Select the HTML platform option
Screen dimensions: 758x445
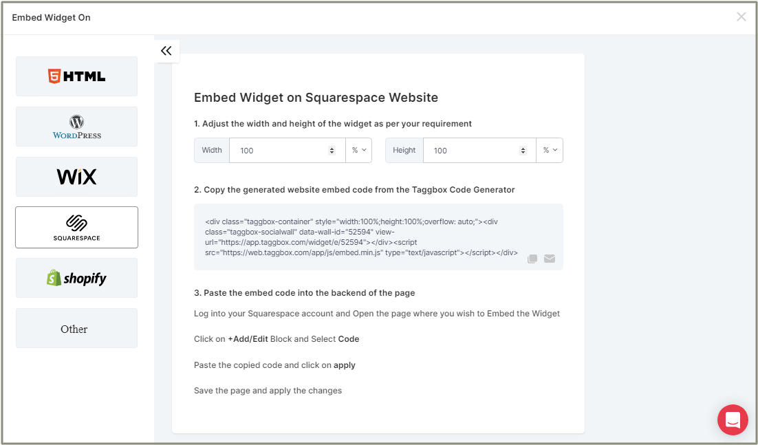[x=76, y=76]
